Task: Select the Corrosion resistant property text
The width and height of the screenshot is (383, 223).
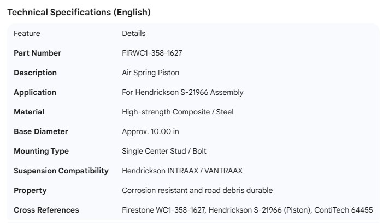Action: 197,190
